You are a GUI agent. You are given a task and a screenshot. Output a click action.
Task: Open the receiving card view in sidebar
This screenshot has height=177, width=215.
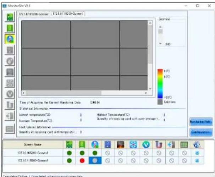(10, 28)
